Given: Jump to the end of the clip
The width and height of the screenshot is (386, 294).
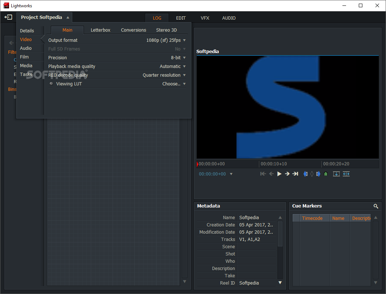Looking at the screenshot, I should point(295,174).
